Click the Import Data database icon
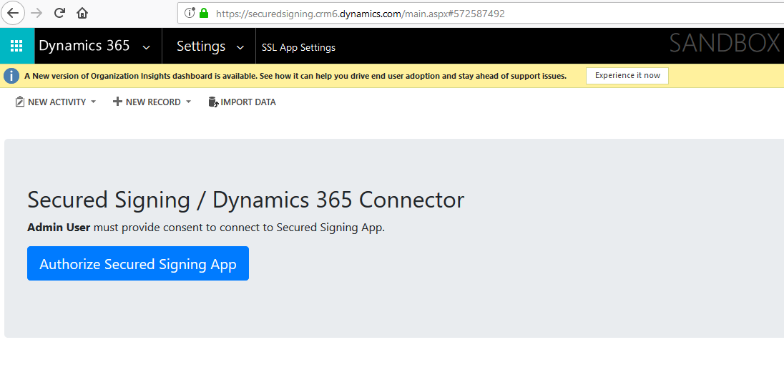This screenshot has height=375, width=784. [x=212, y=102]
